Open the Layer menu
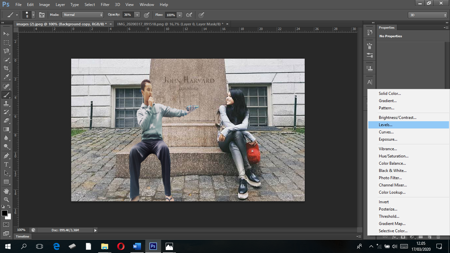This screenshot has width=450, height=253. click(x=60, y=5)
